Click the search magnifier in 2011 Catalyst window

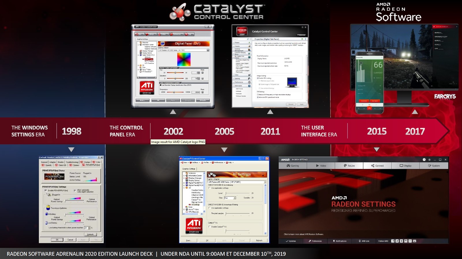point(247,39)
